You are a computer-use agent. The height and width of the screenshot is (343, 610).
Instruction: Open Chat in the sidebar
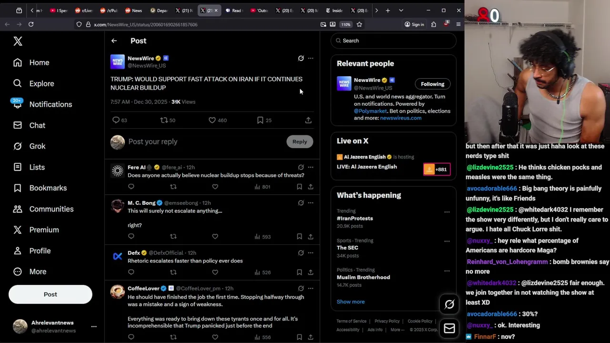(29, 125)
